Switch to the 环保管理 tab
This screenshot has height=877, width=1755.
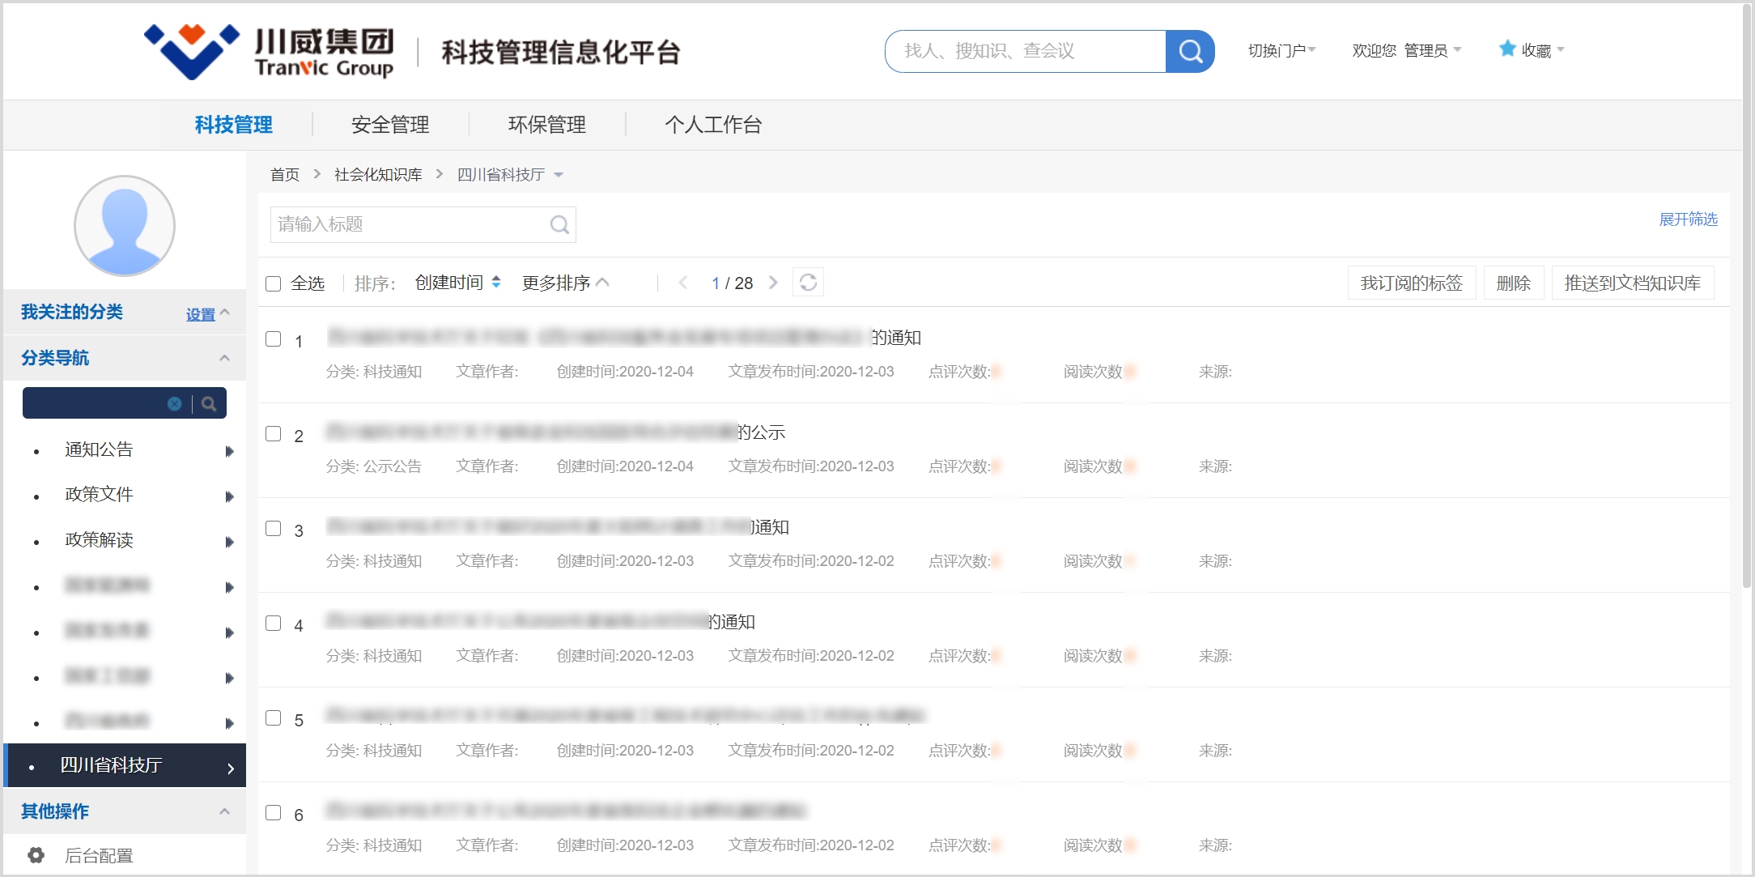tap(547, 125)
